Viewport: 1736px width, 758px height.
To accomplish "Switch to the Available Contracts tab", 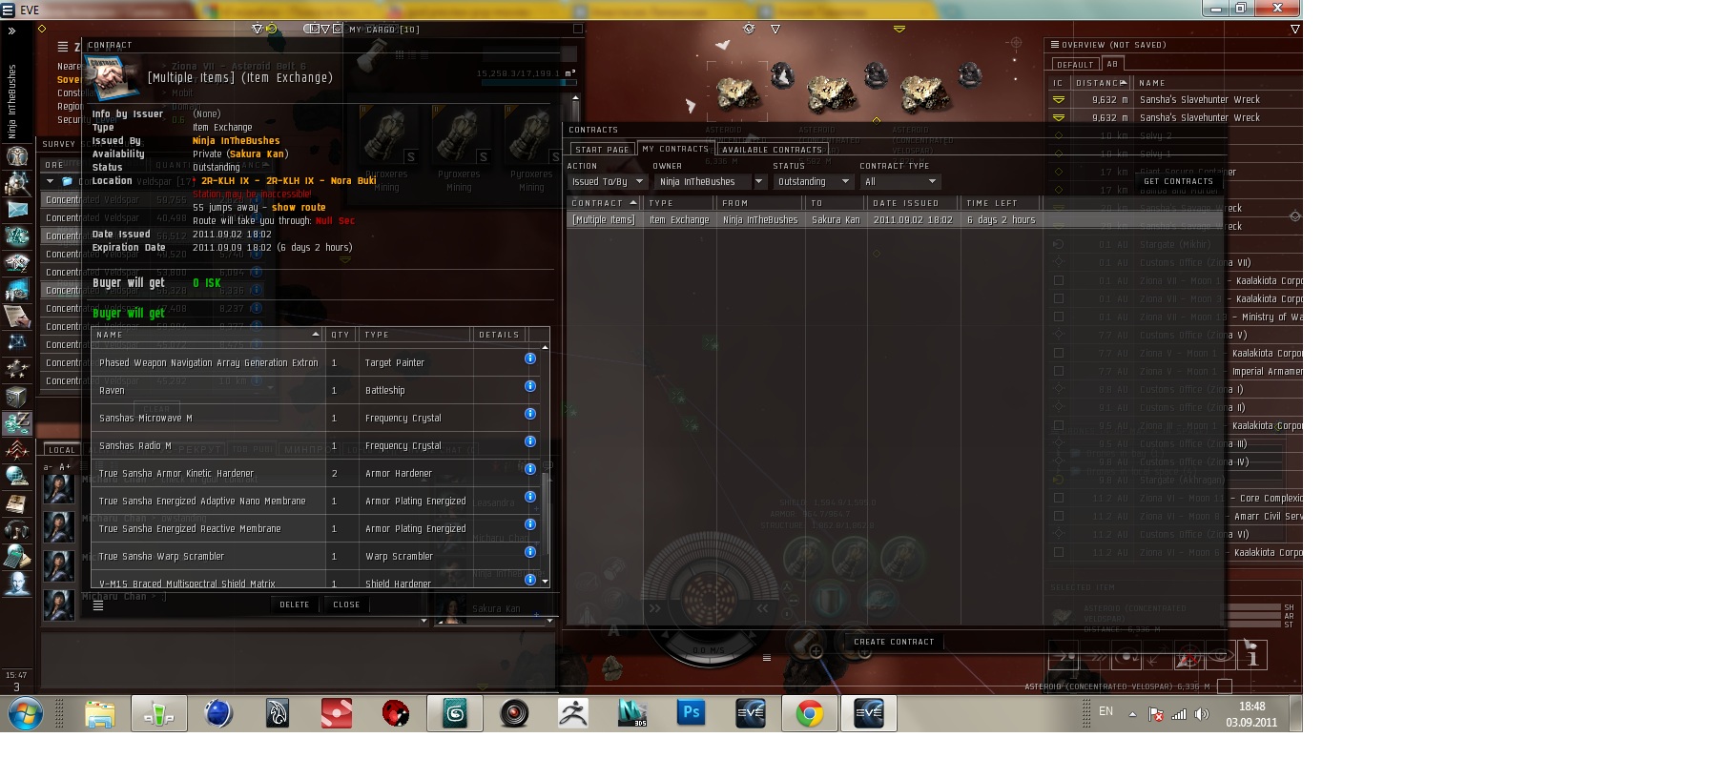I will pos(773,150).
